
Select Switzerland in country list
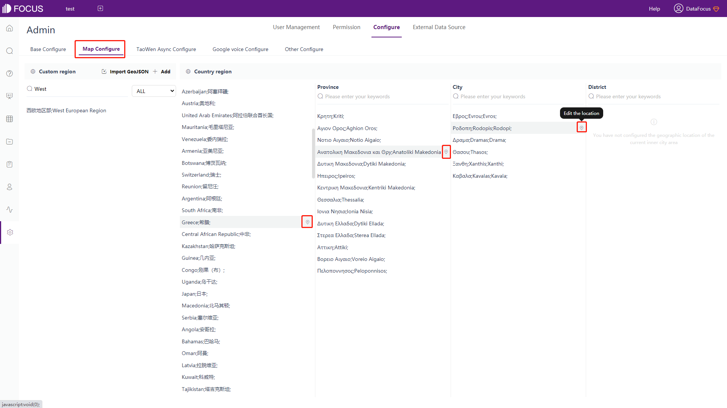[x=201, y=175]
